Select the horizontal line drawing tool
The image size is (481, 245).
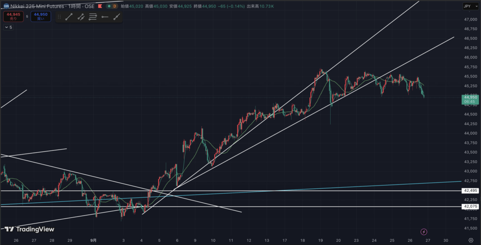pos(104,17)
